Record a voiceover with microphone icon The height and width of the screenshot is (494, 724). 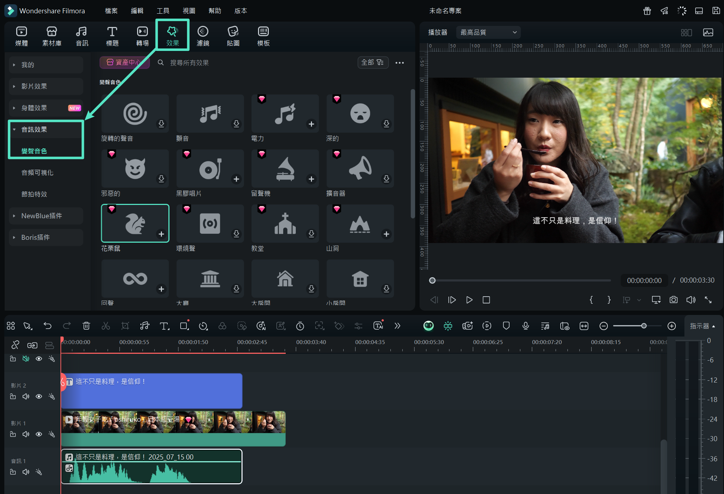(525, 326)
